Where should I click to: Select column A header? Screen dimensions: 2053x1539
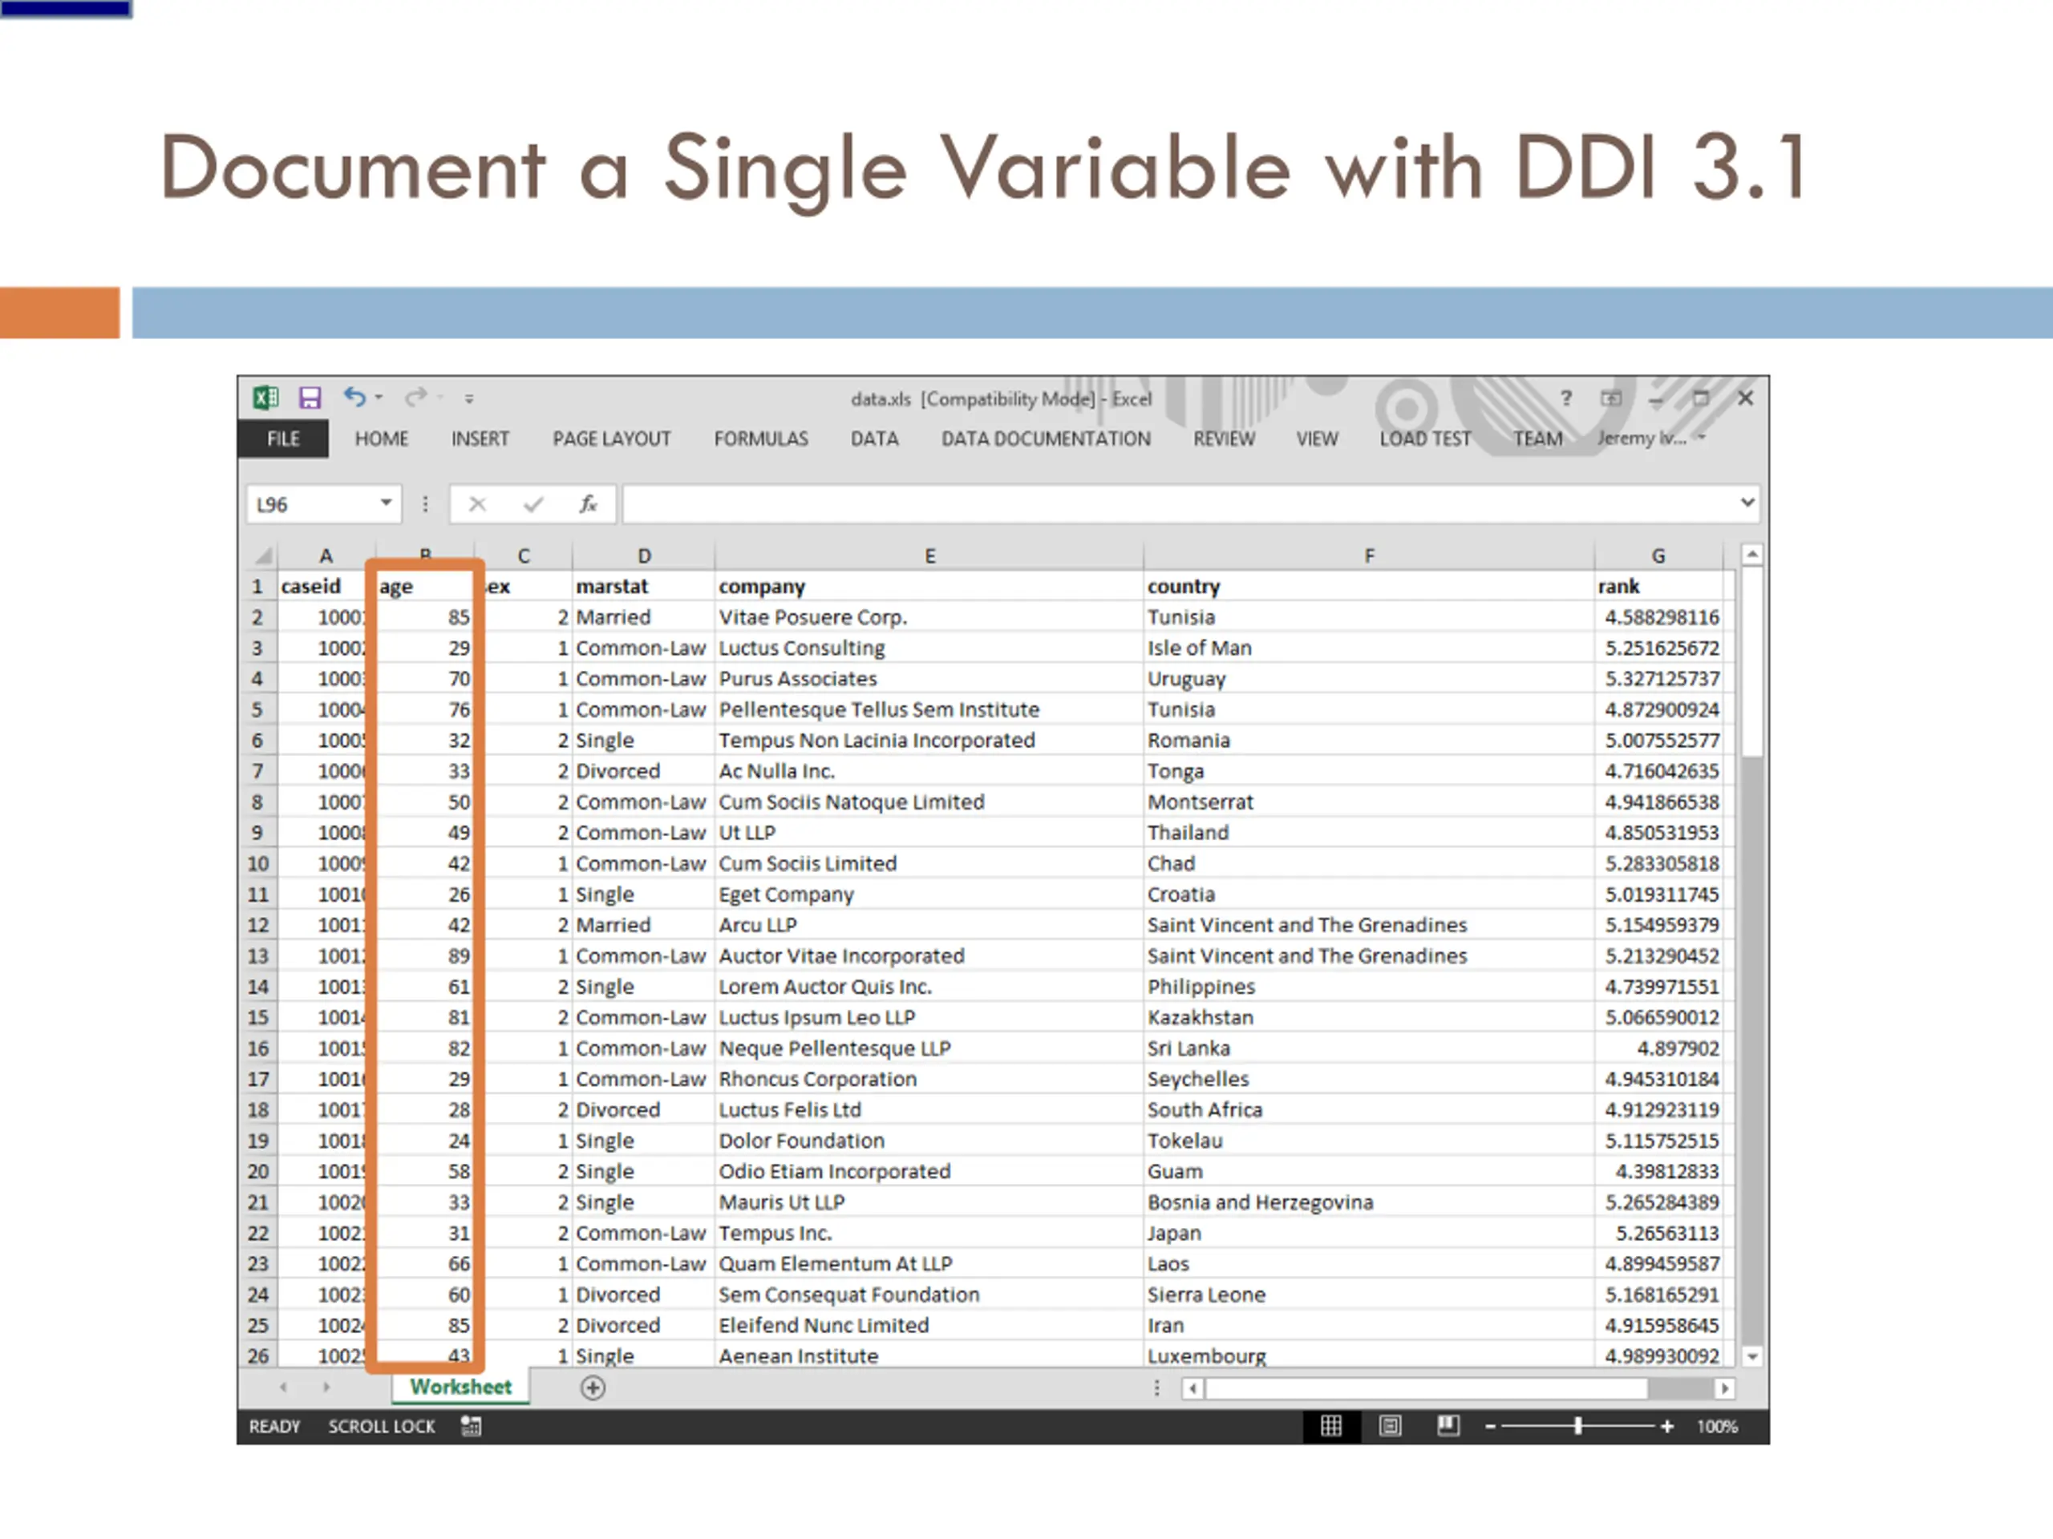coord(326,555)
